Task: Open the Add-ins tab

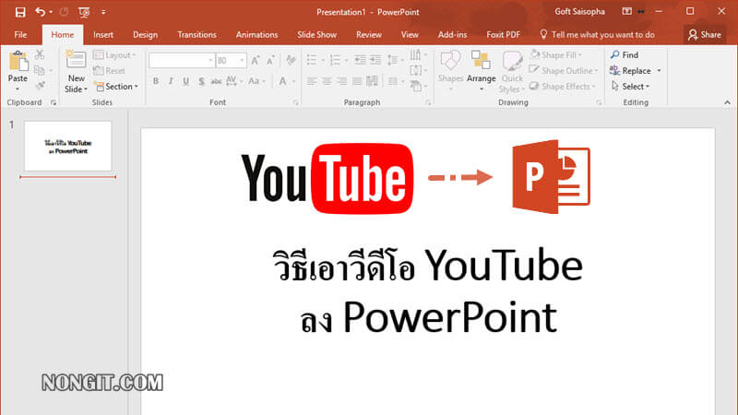Action: click(452, 35)
